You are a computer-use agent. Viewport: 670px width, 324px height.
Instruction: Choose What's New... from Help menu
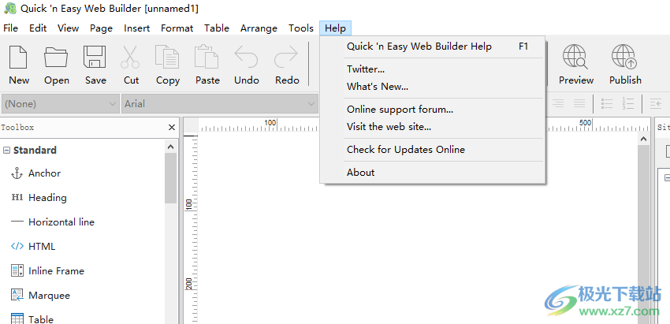click(433, 87)
